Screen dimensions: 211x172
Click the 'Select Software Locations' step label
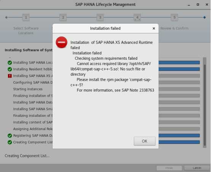pos(26,31)
